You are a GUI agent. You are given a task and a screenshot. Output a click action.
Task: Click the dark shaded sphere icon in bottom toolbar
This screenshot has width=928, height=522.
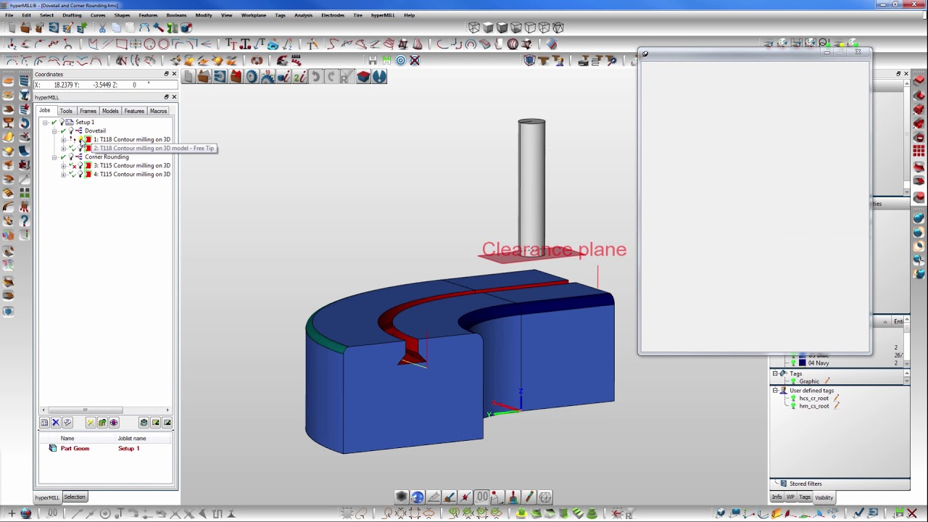[401, 497]
